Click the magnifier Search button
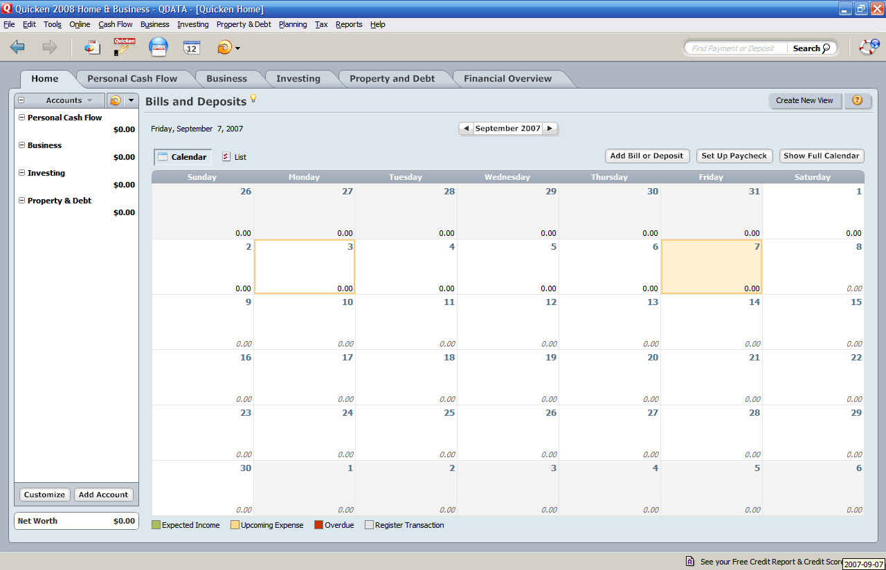 click(811, 48)
